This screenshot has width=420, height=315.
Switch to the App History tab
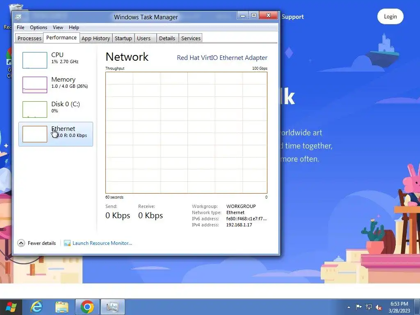[96, 38]
